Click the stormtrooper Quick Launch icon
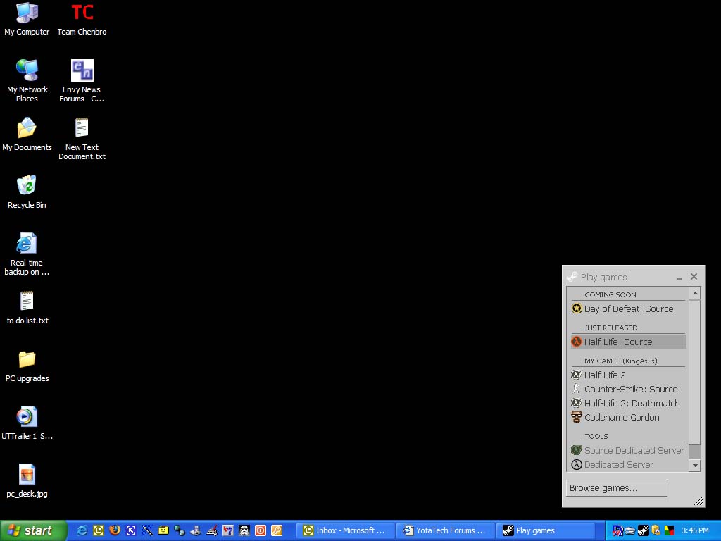Viewport: 721px width, 541px height. [244, 530]
